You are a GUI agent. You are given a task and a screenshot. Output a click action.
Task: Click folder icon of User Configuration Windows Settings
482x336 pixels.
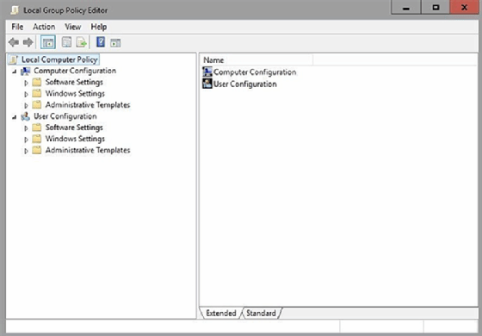click(x=37, y=139)
